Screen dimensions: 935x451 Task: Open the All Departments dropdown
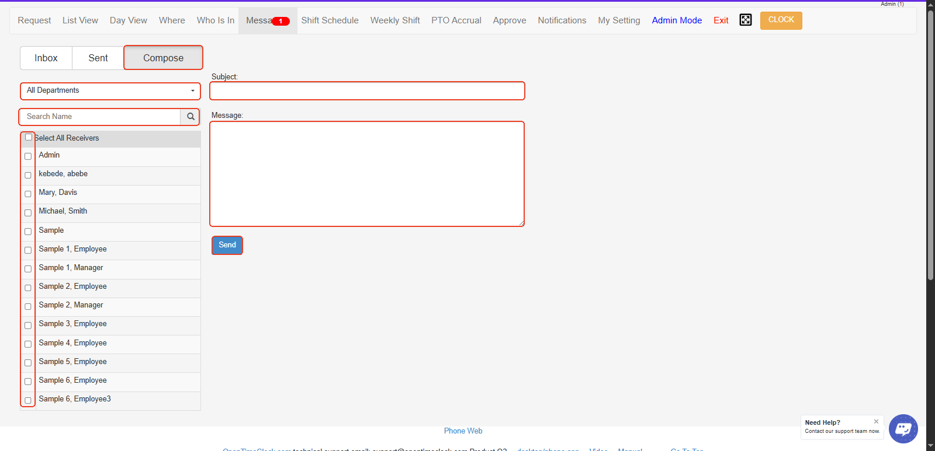tap(110, 90)
